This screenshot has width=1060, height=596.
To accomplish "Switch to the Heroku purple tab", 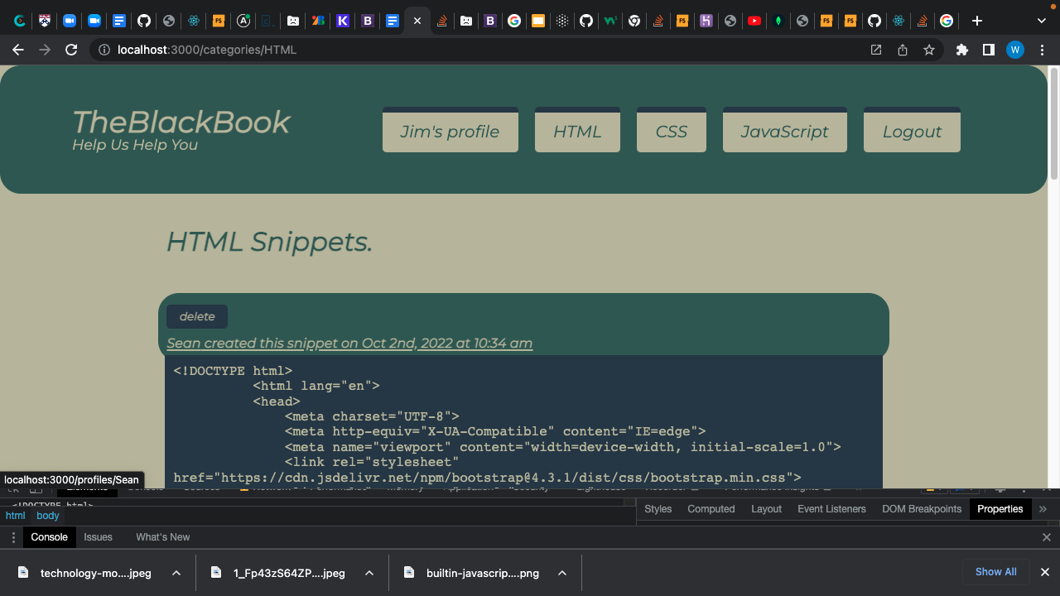I will pos(706,21).
